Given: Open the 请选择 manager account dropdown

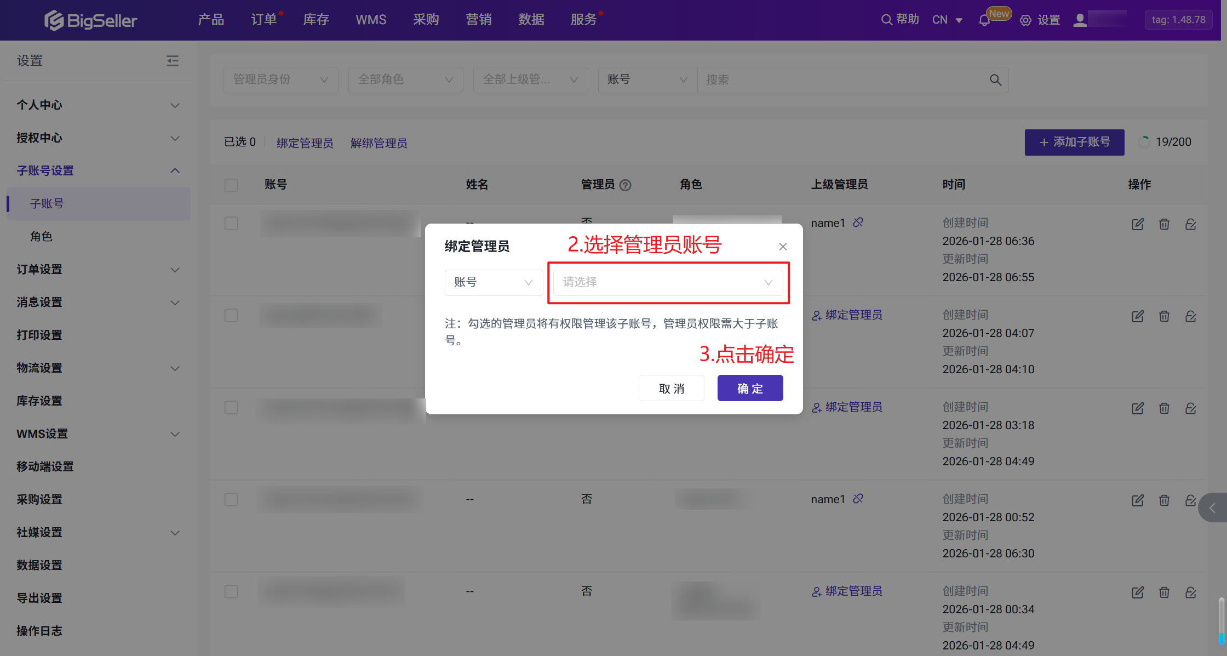Looking at the screenshot, I should pyautogui.click(x=668, y=282).
